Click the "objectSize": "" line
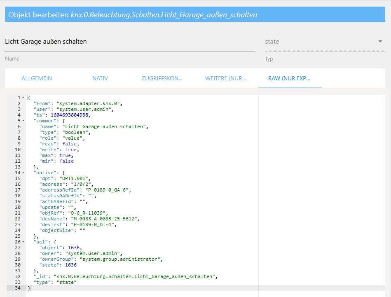The width and height of the screenshot is (391, 297). (62, 230)
